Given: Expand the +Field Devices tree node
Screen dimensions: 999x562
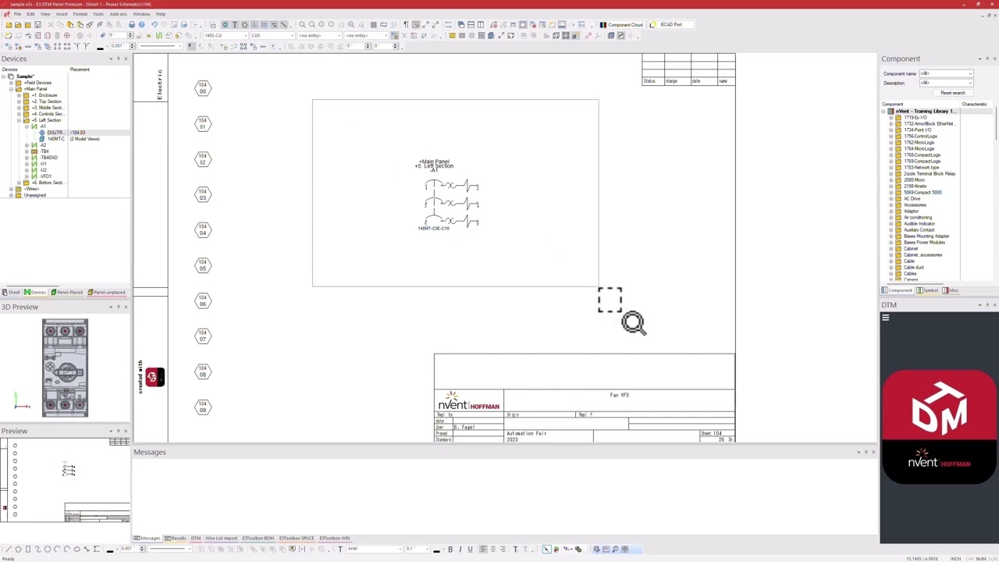Looking at the screenshot, I should point(11,83).
